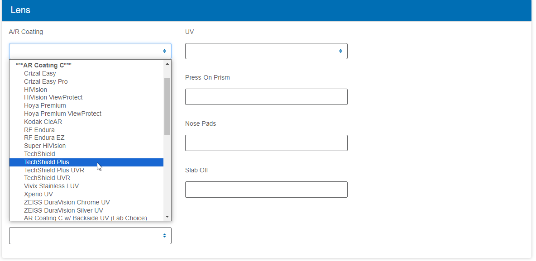
Task: Select Crizal Easy from the list
Action: coord(86,73)
